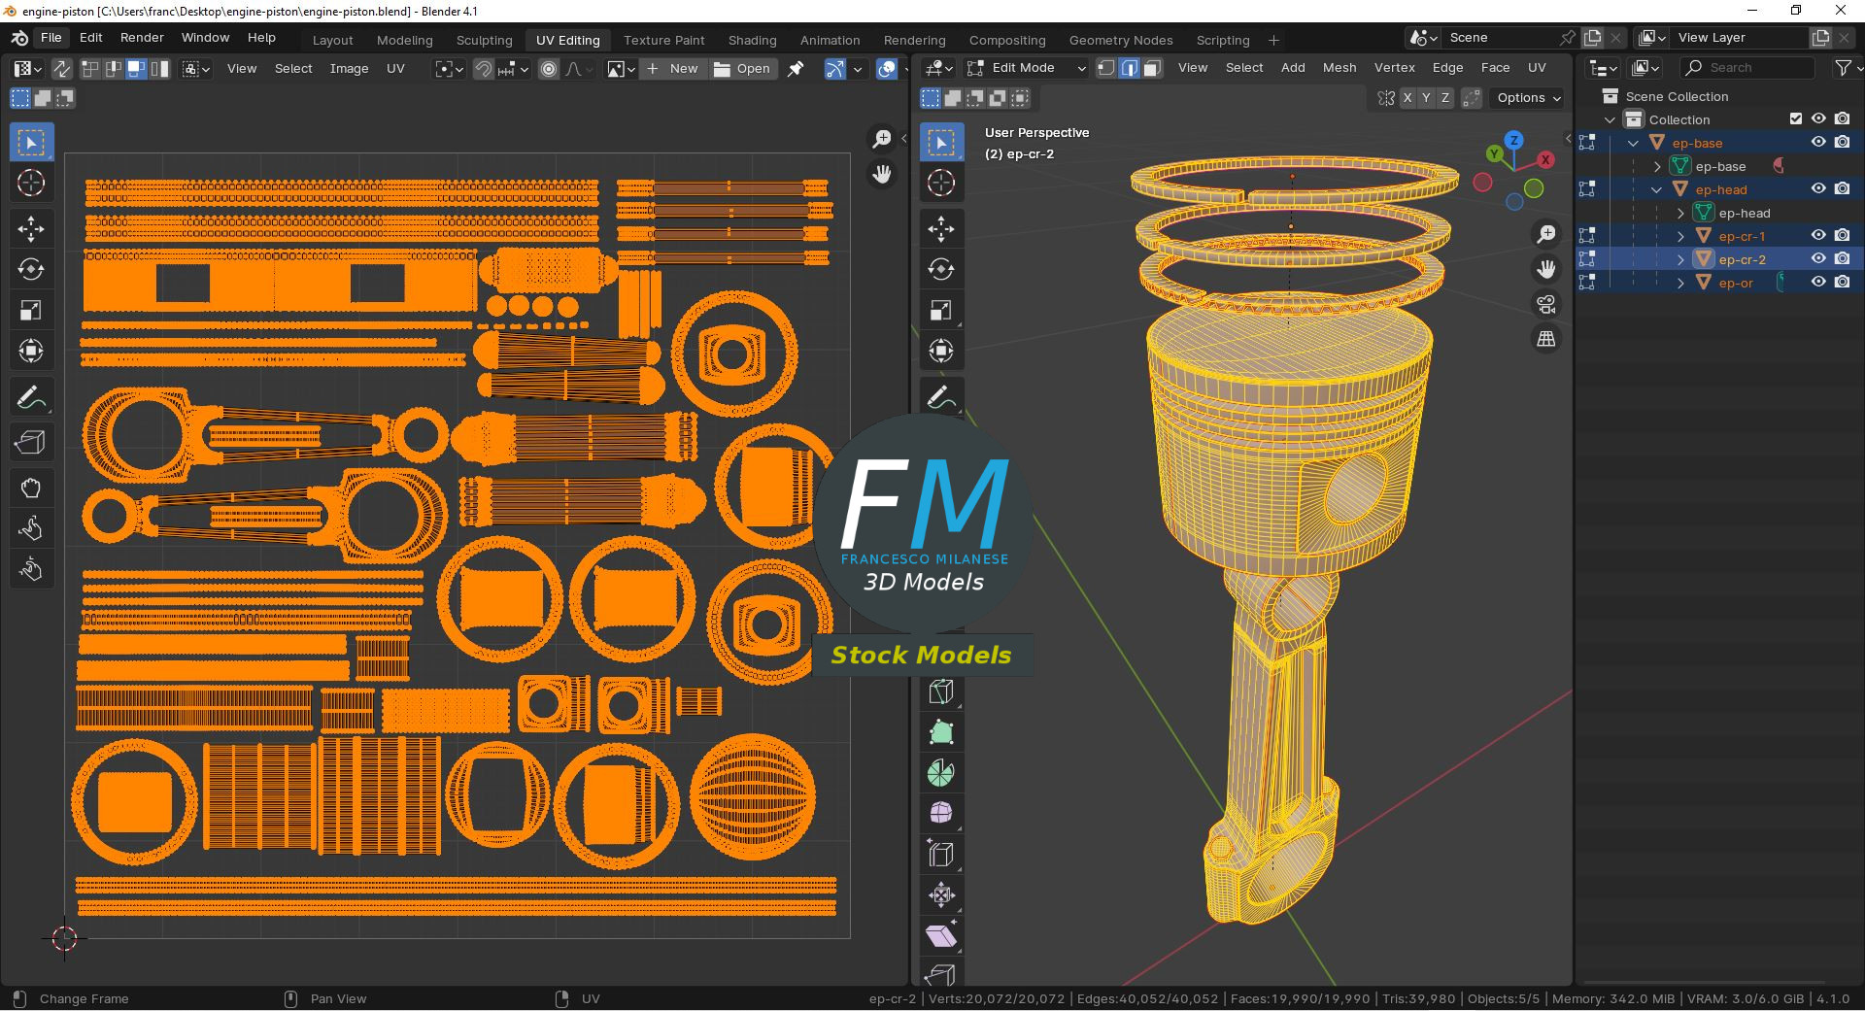The image size is (1865, 1011).
Task: Select the Annotate tool in UV editor
Action: tap(30, 398)
